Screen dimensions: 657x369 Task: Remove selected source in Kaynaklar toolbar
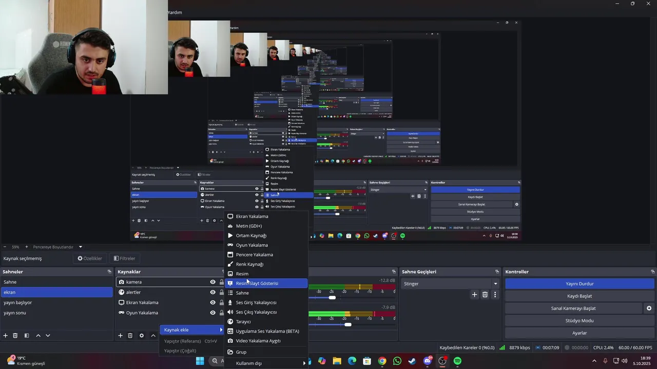(130, 336)
